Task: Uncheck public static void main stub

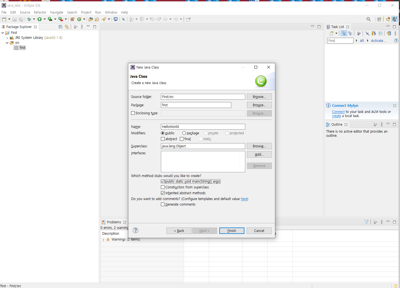Action: click(163, 181)
